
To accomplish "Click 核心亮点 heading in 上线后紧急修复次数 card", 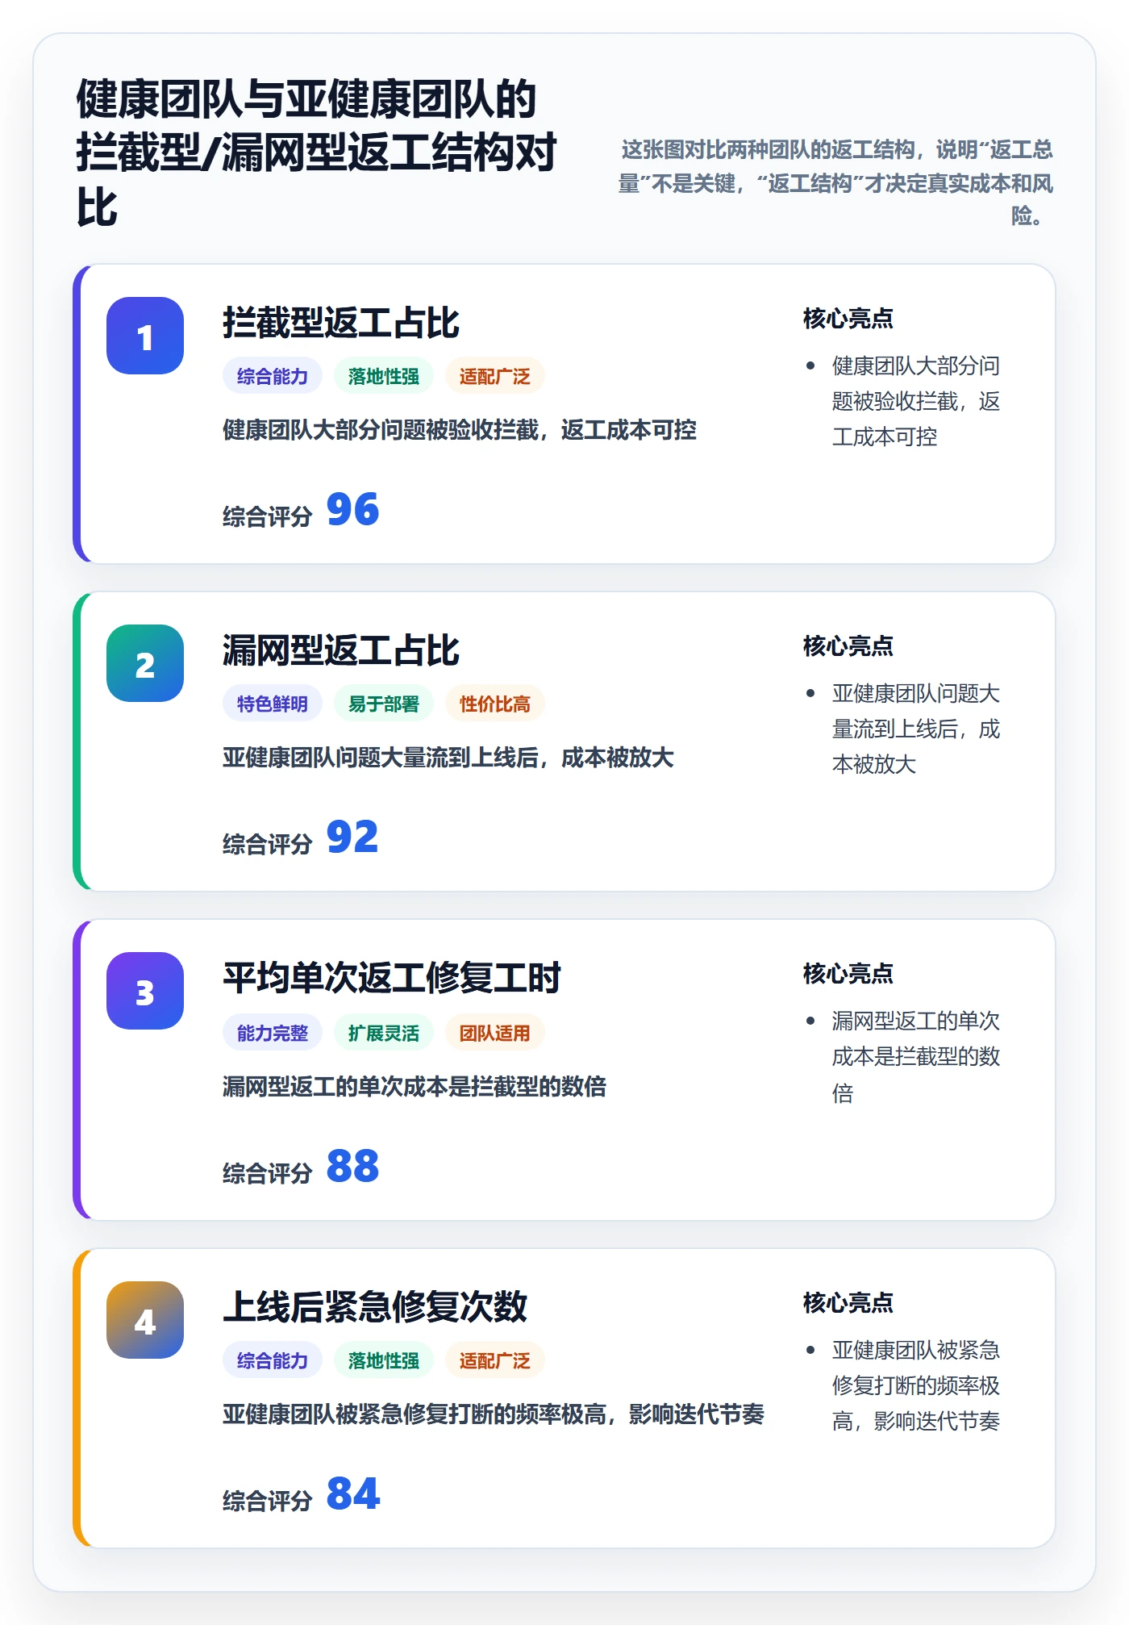I will (848, 1303).
